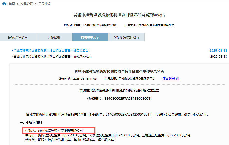Open 中标结果公告 list entry
The image size is (229, 145).
click(51, 50)
